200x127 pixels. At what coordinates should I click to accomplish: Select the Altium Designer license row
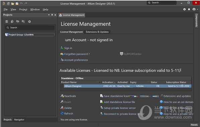click(x=127, y=86)
